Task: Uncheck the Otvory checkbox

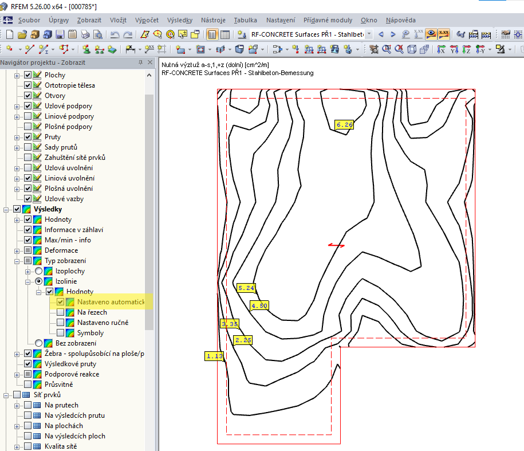Action: pos(27,96)
